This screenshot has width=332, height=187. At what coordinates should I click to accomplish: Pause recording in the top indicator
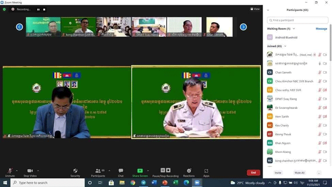pos(38,9)
